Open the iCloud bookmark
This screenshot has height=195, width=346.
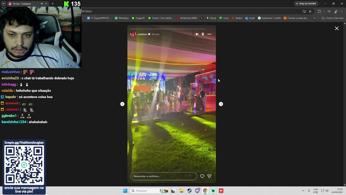[x=211, y=18]
